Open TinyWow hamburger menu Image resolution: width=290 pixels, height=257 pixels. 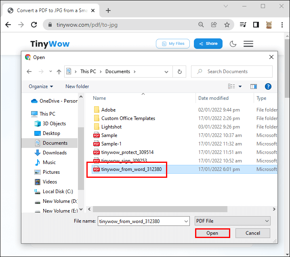[248, 44]
